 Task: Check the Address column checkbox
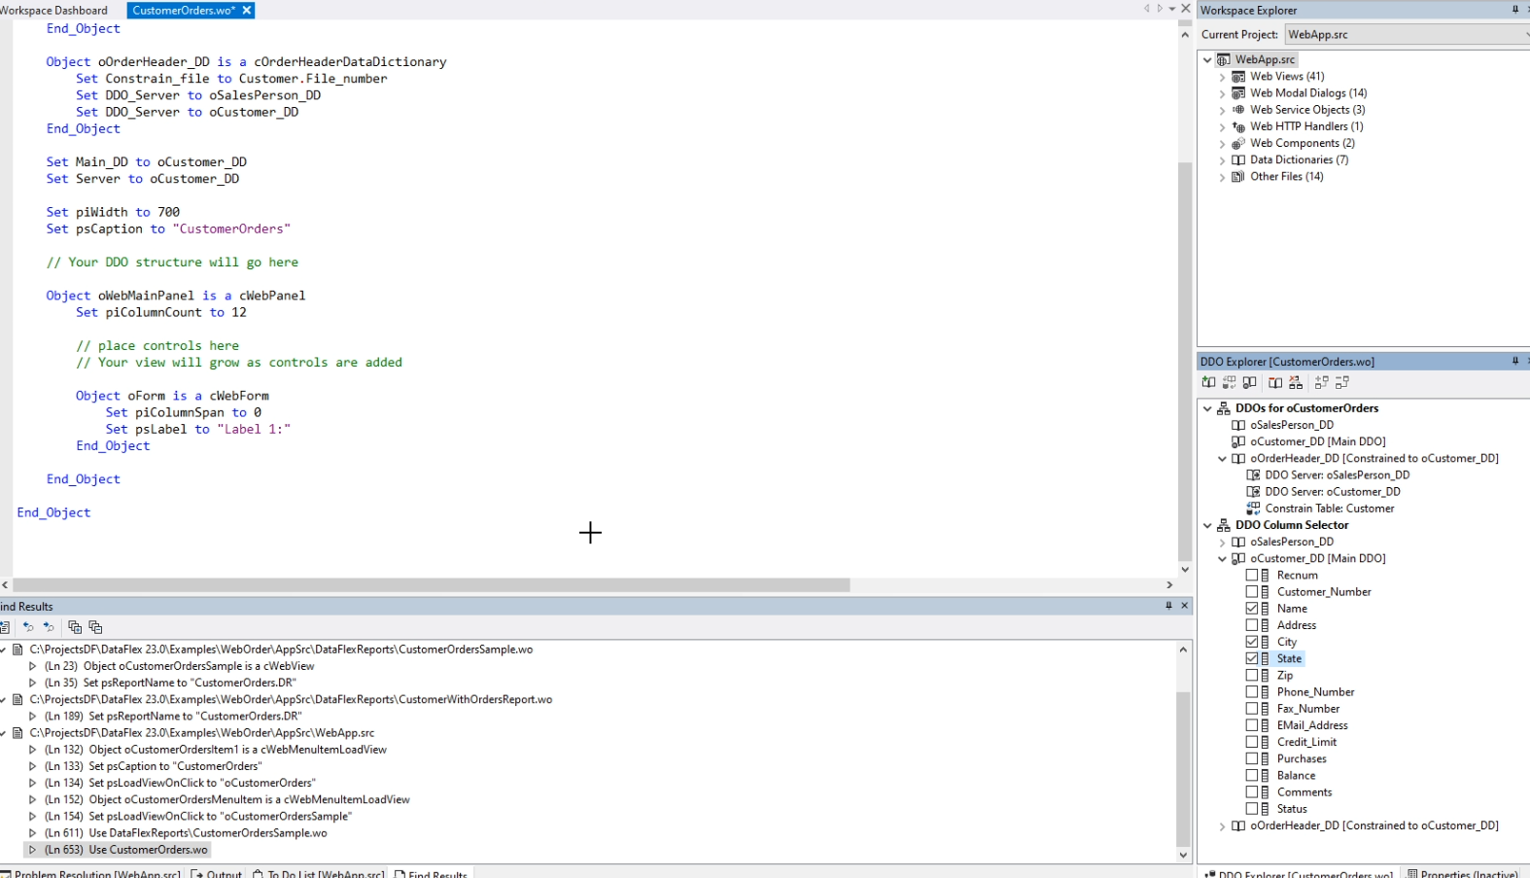(x=1252, y=625)
